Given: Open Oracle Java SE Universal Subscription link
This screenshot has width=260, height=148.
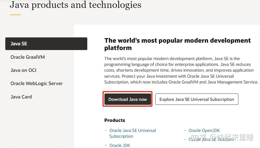Looking at the screenshot, I should (132, 134).
